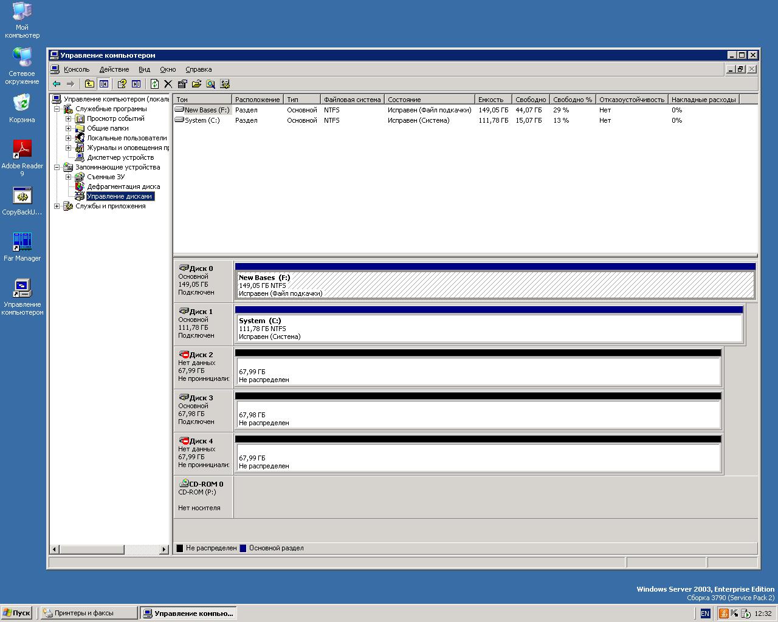
Task: Click the Back arrow in the toolbar
Action: coord(57,84)
